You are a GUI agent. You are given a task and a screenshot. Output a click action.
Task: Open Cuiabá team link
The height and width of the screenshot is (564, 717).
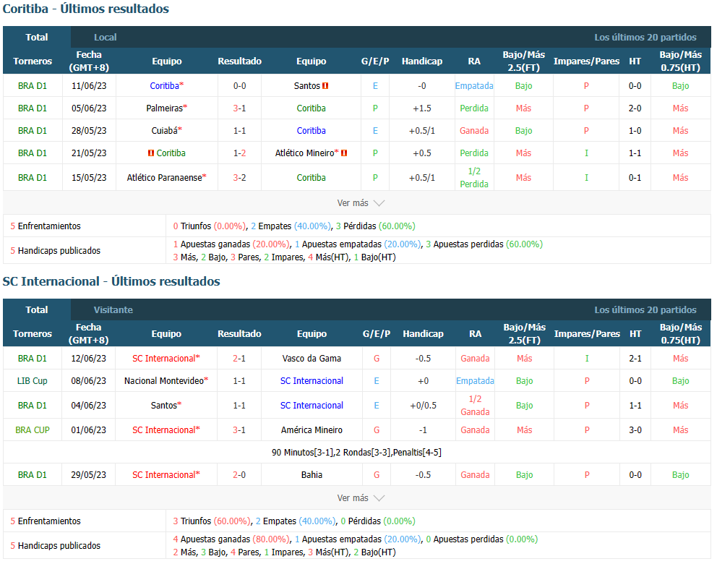(x=165, y=130)
